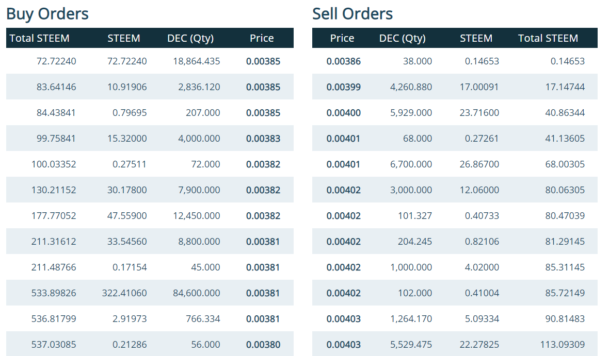Viewport: 609px width, 356px height.
Task: Click the Buy Orders Price column header
Action: click(x=262, y=38)
